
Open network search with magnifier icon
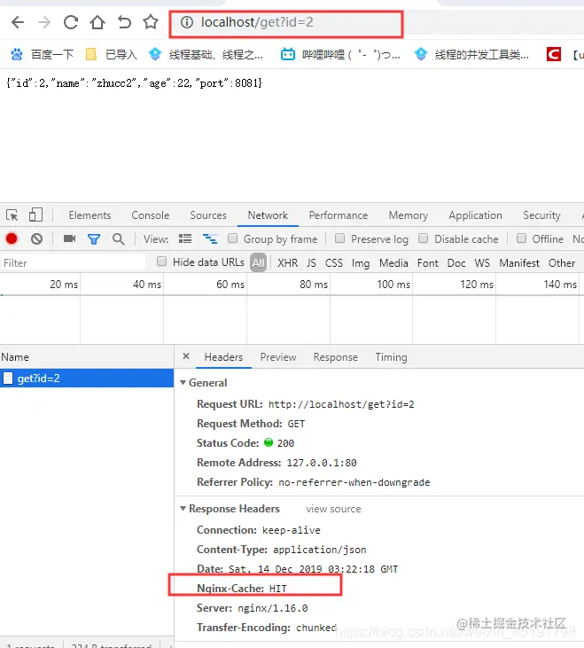pyautogui.click(x=119, y=238)
